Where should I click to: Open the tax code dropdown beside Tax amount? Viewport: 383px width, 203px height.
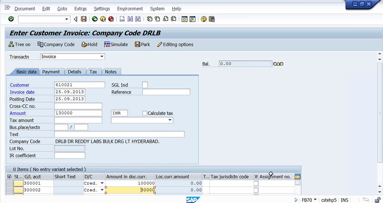coord(170,120)
